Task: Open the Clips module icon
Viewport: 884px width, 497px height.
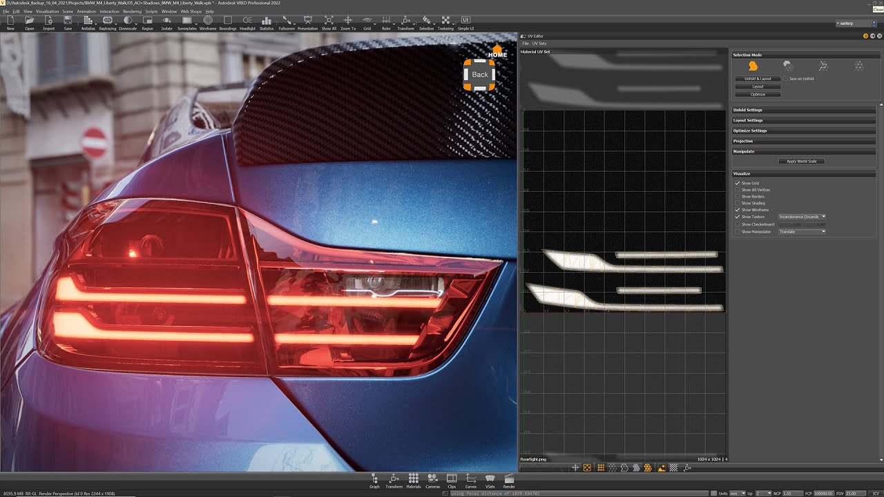Action: click(452, 480)
